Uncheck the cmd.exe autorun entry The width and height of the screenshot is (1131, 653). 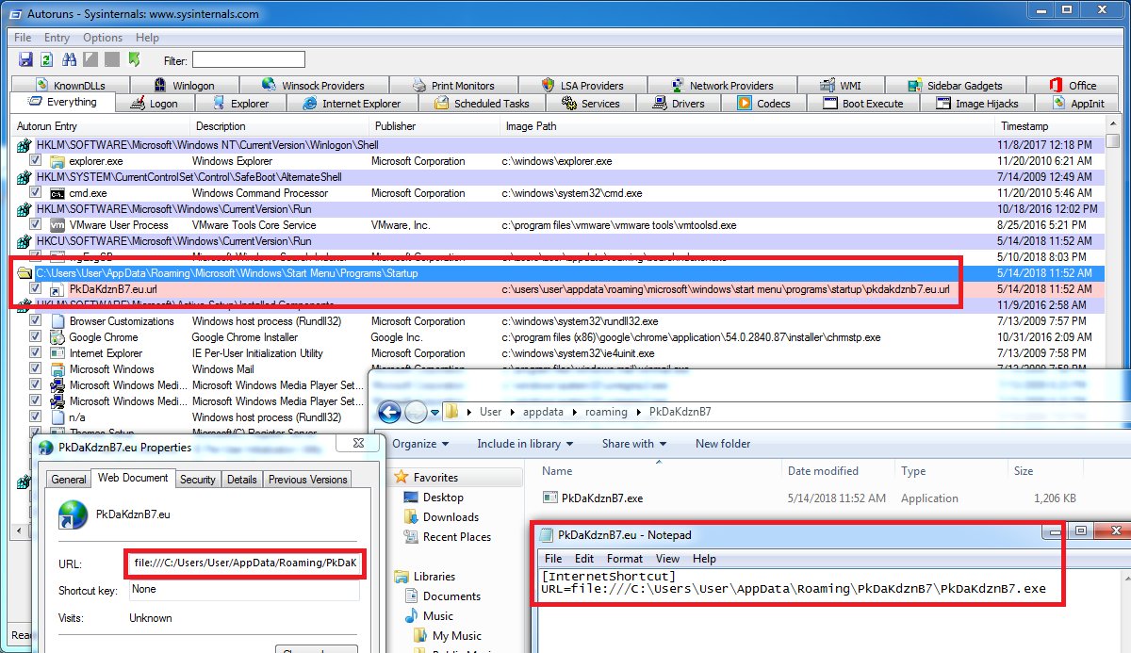click(36, 193)
